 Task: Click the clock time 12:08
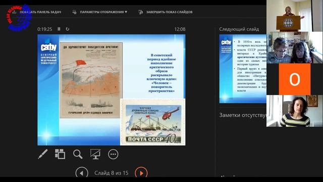click(x=180, y=29)
